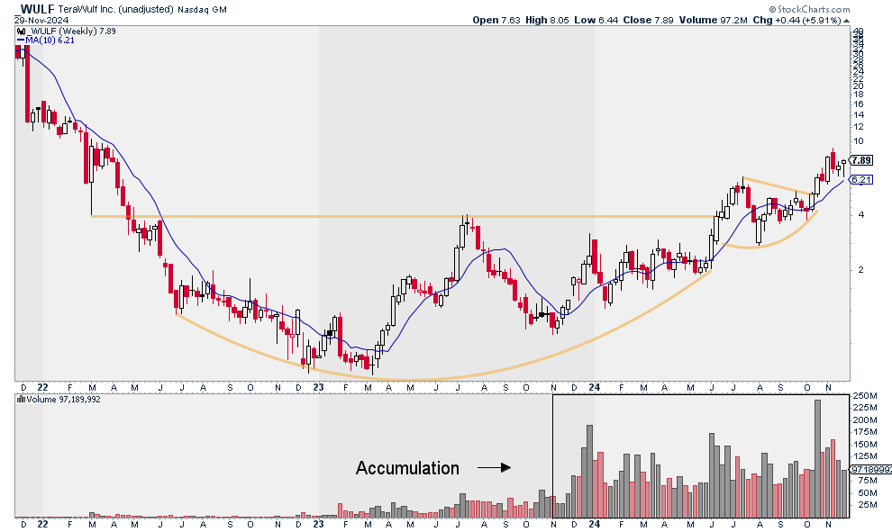Click the 50M label on the volume axis
Viewport: 892px width, 532px height.
pos(867,492)
